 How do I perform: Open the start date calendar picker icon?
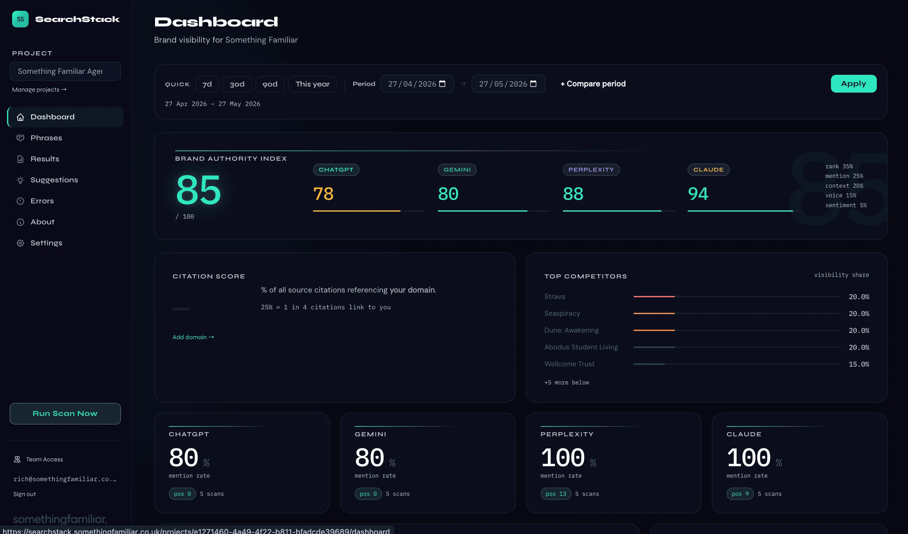click(442, 84)
